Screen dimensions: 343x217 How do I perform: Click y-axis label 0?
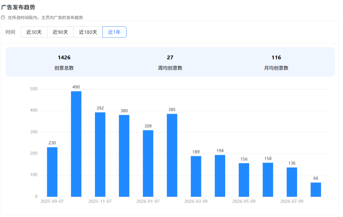pyautogui.click(x=36, y=196)
